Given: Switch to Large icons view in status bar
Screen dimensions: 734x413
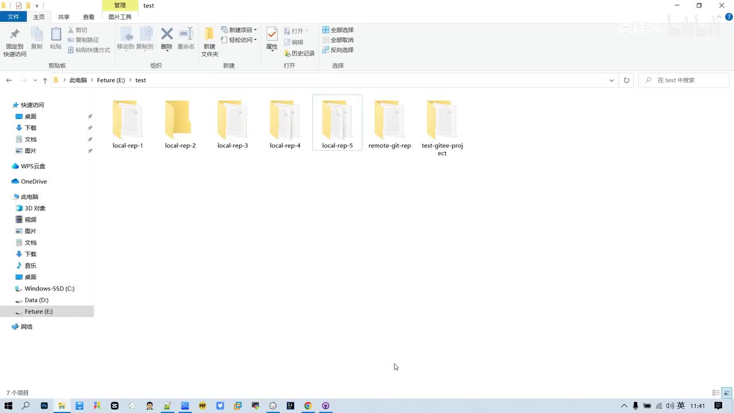Looking at the screenshot, I should [x=727, y=393].
